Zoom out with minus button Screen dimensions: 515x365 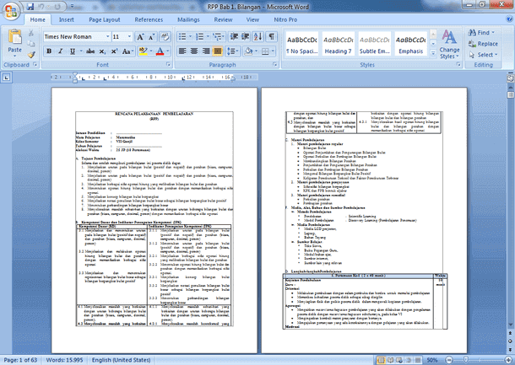(449, 360)
